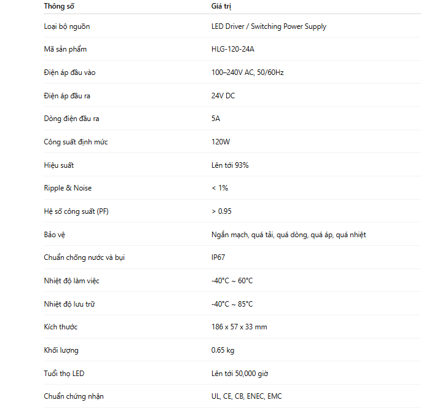
Task: Click the 'Tuổi thọ LED' row label
Action: click(64, 374)
